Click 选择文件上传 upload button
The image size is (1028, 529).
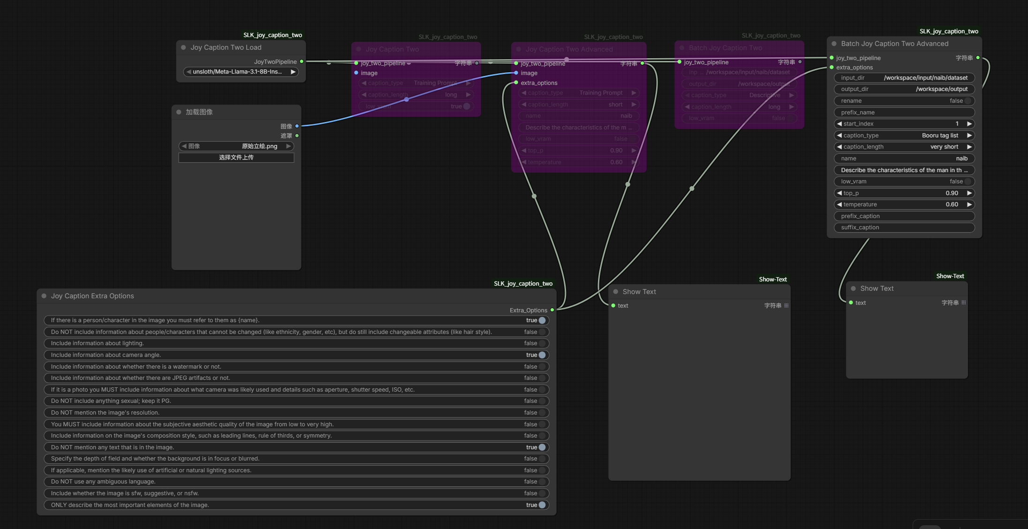point(236,158)
